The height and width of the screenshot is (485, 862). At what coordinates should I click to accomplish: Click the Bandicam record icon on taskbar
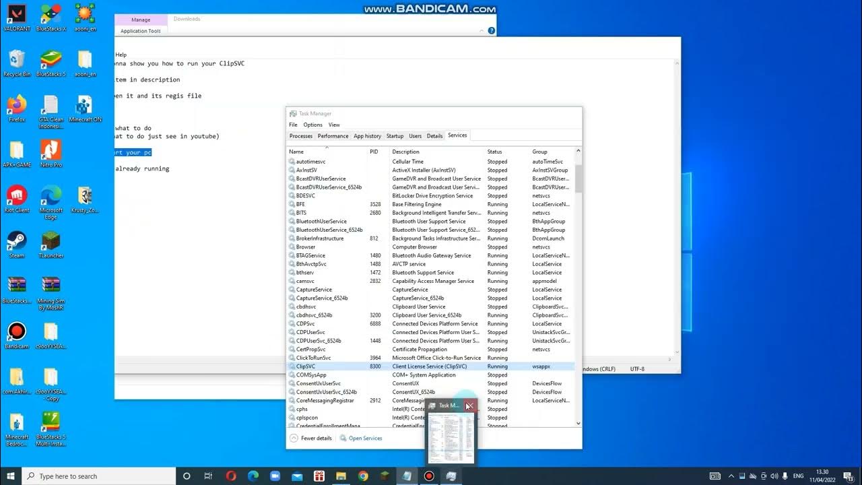pyautogui.click(x=429, y=476)
